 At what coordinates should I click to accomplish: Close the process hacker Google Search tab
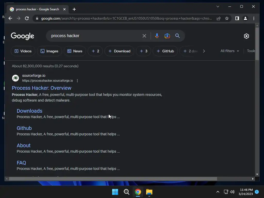click(64, 9)
